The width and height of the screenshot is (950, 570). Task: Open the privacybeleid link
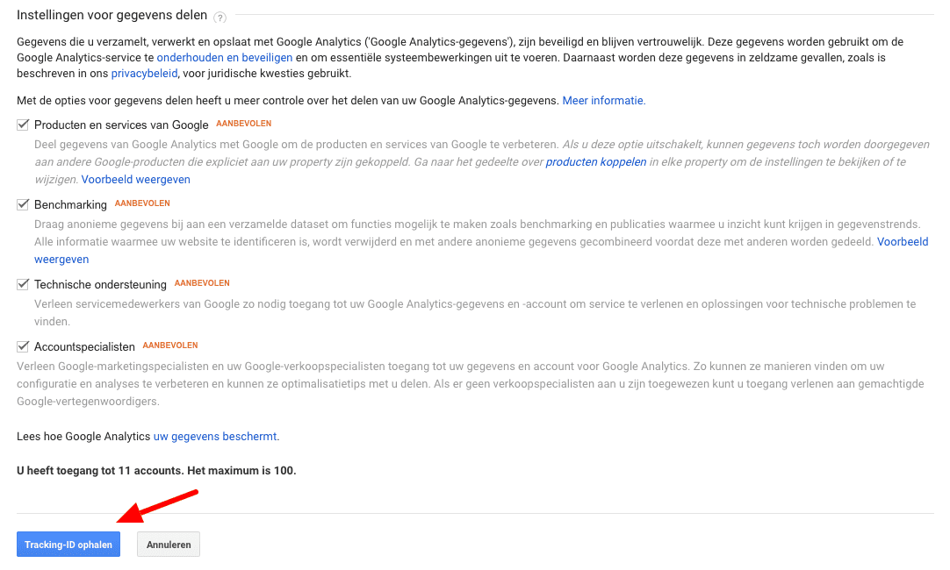pyautogui.click(x=144, y=73)
